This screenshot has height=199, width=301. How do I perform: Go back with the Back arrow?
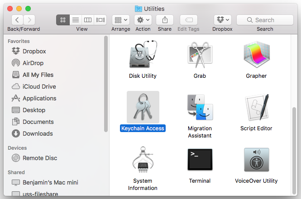17,20
